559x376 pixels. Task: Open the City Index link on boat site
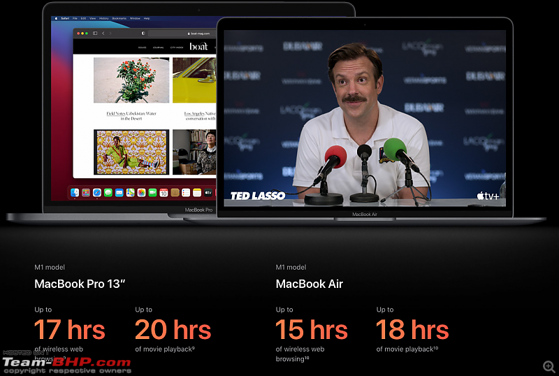point(177,47)
